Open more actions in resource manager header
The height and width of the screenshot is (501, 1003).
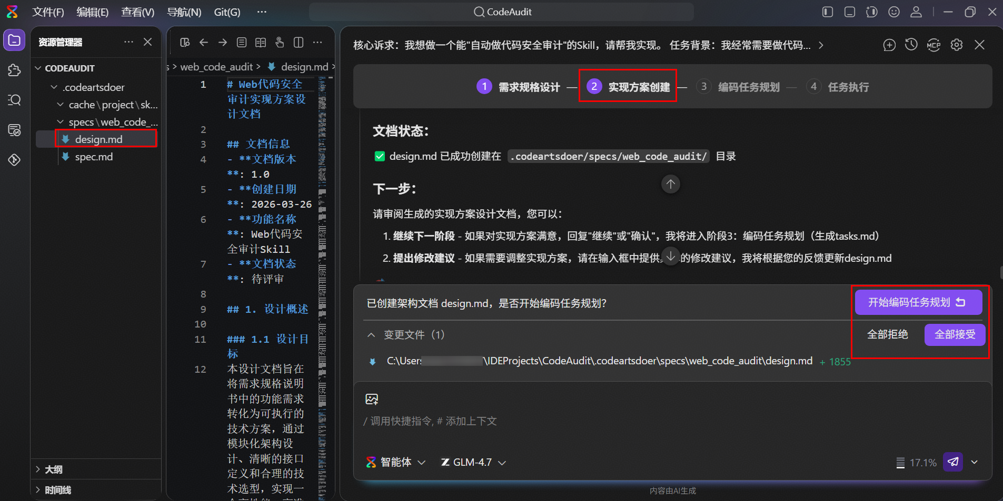pyautogui.click(x=128, y=42)
